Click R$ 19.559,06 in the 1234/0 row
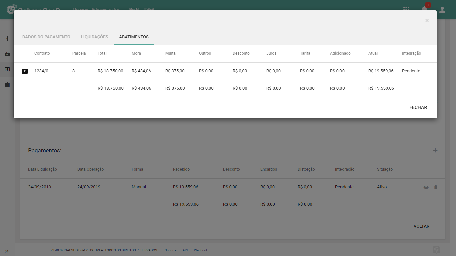The width and height of the screenshot is (456, 256). coord(381,71)
